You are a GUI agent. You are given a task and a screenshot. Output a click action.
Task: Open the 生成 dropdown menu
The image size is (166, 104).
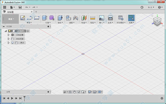point(110,23)
